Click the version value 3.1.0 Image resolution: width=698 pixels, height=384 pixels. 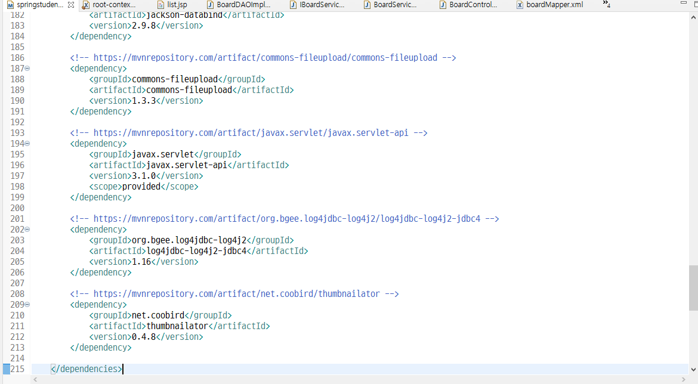144,176
